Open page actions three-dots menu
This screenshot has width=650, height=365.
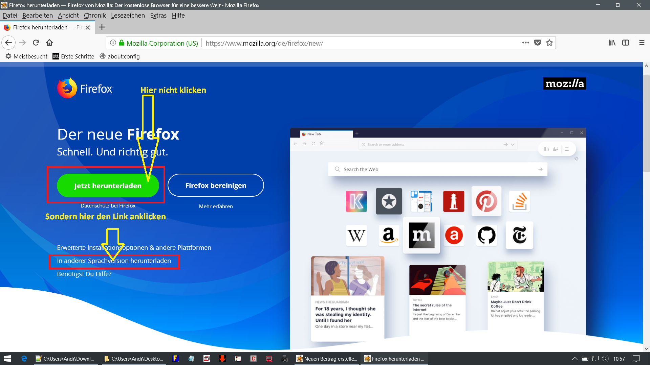(525, 43)
